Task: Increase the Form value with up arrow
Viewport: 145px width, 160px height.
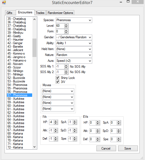Action: [66, 30]
